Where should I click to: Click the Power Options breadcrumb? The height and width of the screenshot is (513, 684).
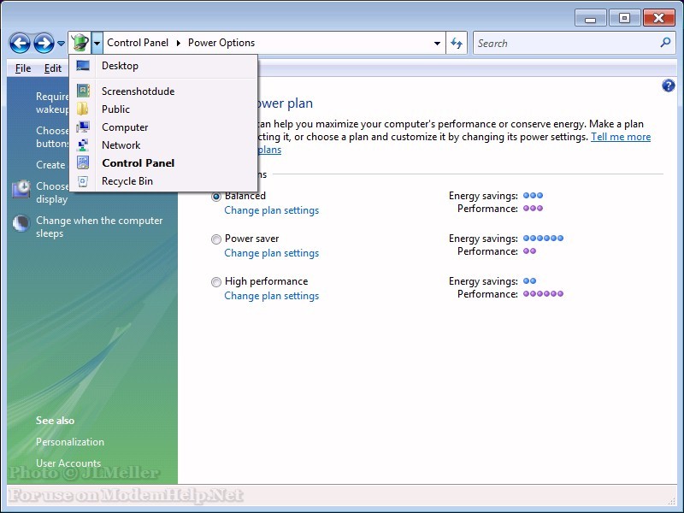pyautogui.click(x=221, y=43)
